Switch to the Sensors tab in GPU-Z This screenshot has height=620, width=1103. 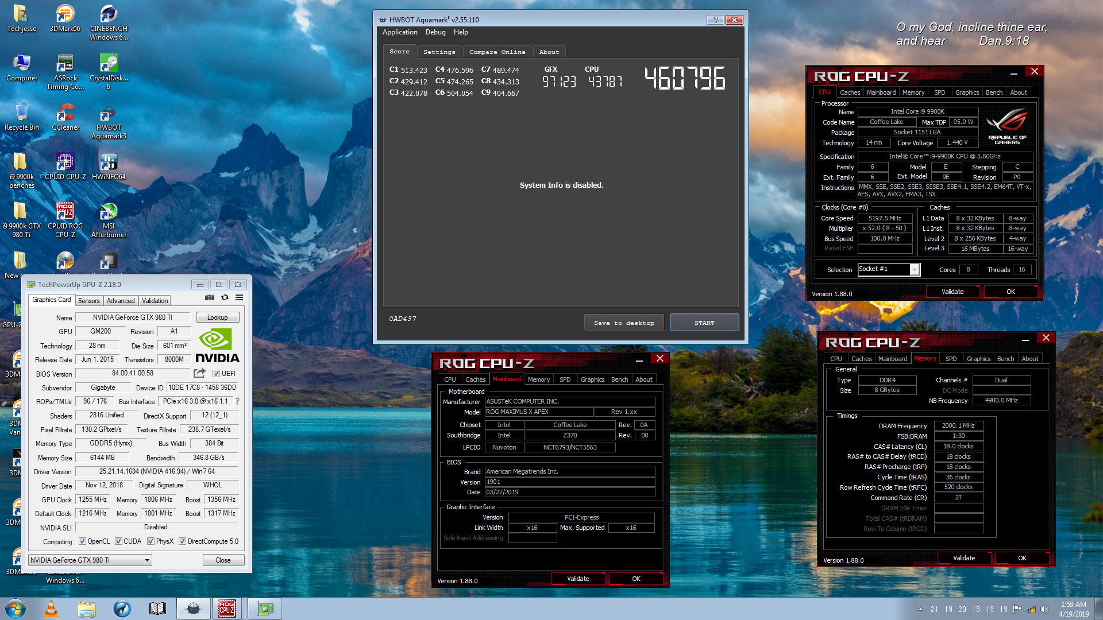(88, 301)
